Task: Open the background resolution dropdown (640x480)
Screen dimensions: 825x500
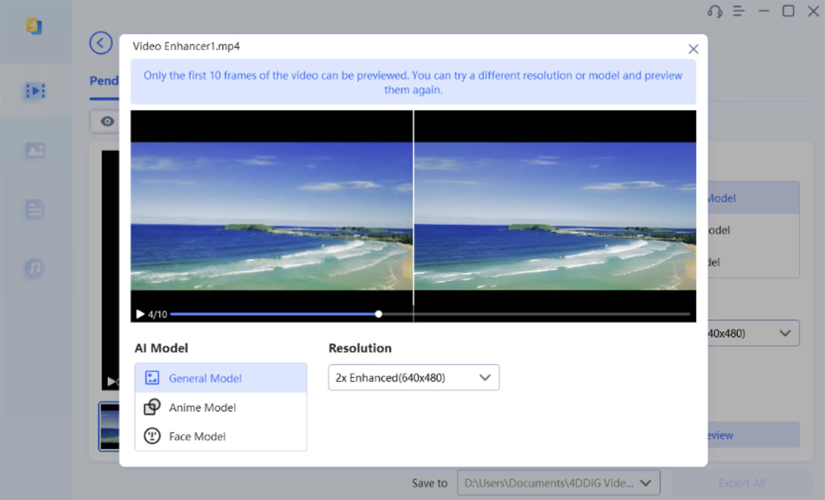Action: (753, 333)
